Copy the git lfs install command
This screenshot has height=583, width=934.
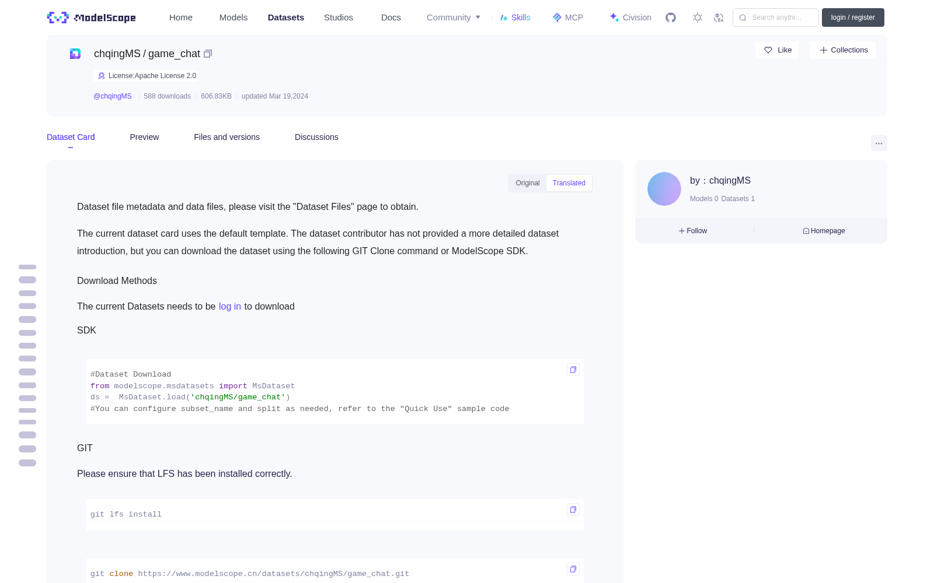[x=573, y=510]
